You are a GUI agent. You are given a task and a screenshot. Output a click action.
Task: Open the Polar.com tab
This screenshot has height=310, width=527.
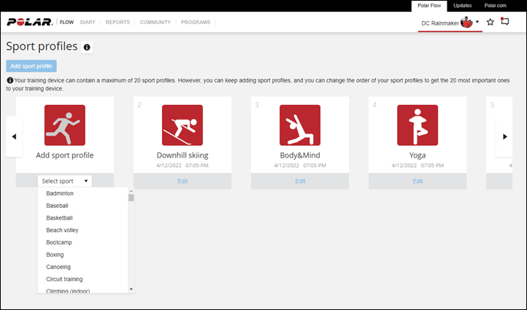tap(495, 6)
